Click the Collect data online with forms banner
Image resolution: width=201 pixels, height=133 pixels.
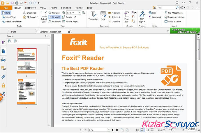point(185,31)
